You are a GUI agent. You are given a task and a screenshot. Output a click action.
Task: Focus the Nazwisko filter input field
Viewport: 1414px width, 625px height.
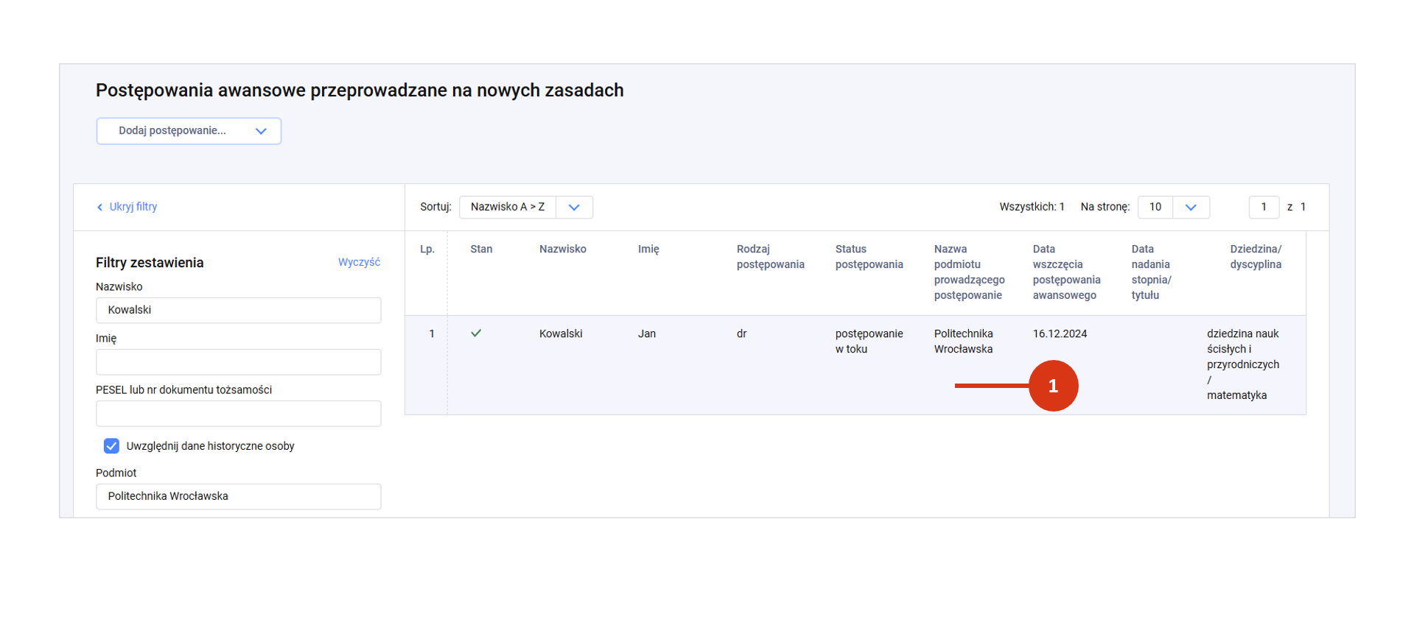(x=238, y=311)
